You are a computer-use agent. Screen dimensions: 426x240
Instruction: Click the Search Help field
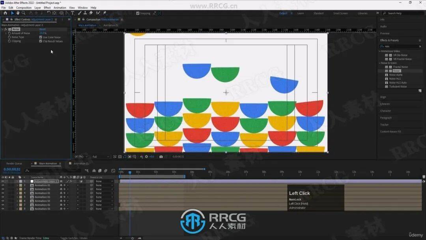[x=402, y=13]
